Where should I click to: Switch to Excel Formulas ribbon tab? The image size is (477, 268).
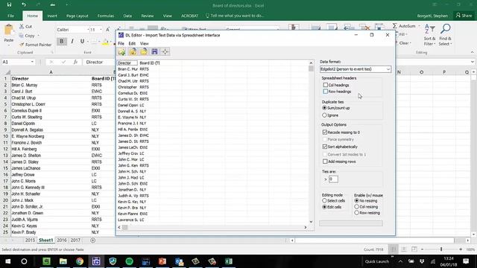coord(106,16)
